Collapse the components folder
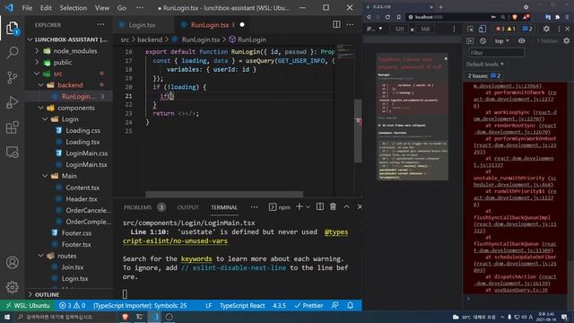The width and height of the screenshot is (574, 323). 40,108
